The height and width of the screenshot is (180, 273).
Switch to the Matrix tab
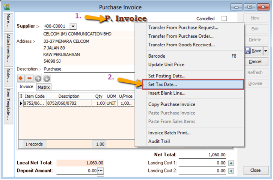[x=45, y=87]
